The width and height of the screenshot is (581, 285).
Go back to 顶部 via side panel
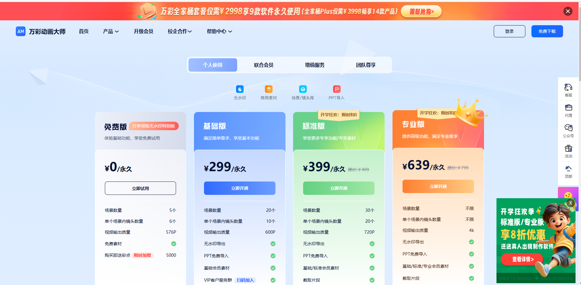(569, 172)
